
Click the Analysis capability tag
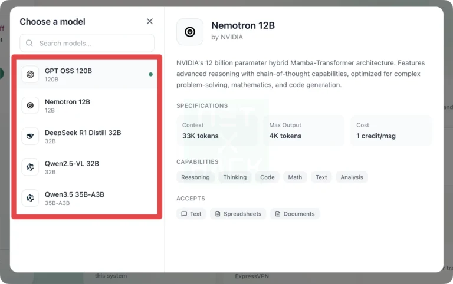(352, 177)
